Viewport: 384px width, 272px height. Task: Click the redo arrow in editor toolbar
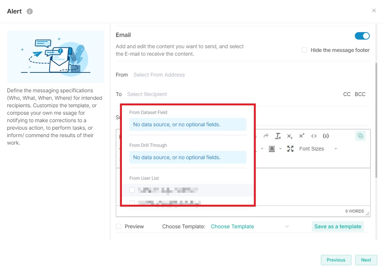[266, 136]
